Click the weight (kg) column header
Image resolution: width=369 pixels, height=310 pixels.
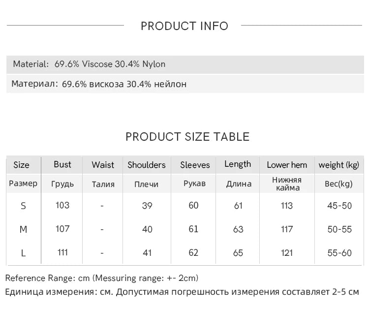click(x=339, y=165)
